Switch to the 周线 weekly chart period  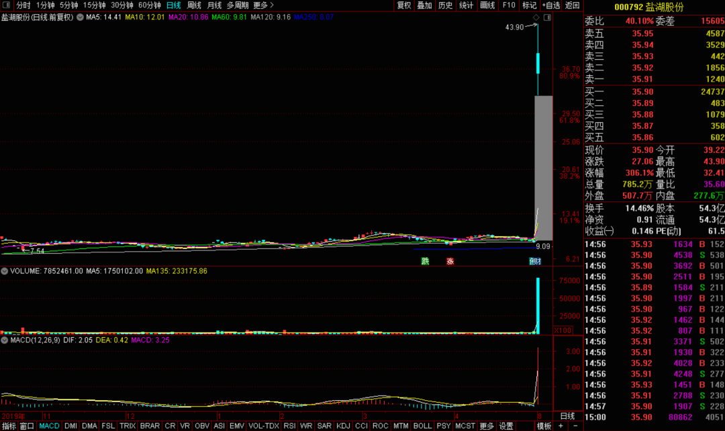[194, 5]
